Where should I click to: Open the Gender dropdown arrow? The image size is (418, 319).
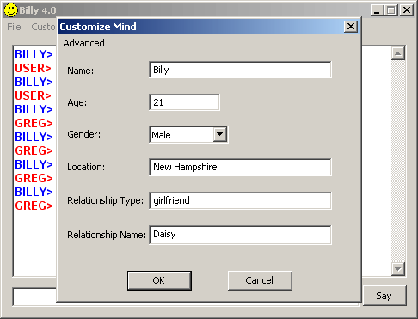220,134
